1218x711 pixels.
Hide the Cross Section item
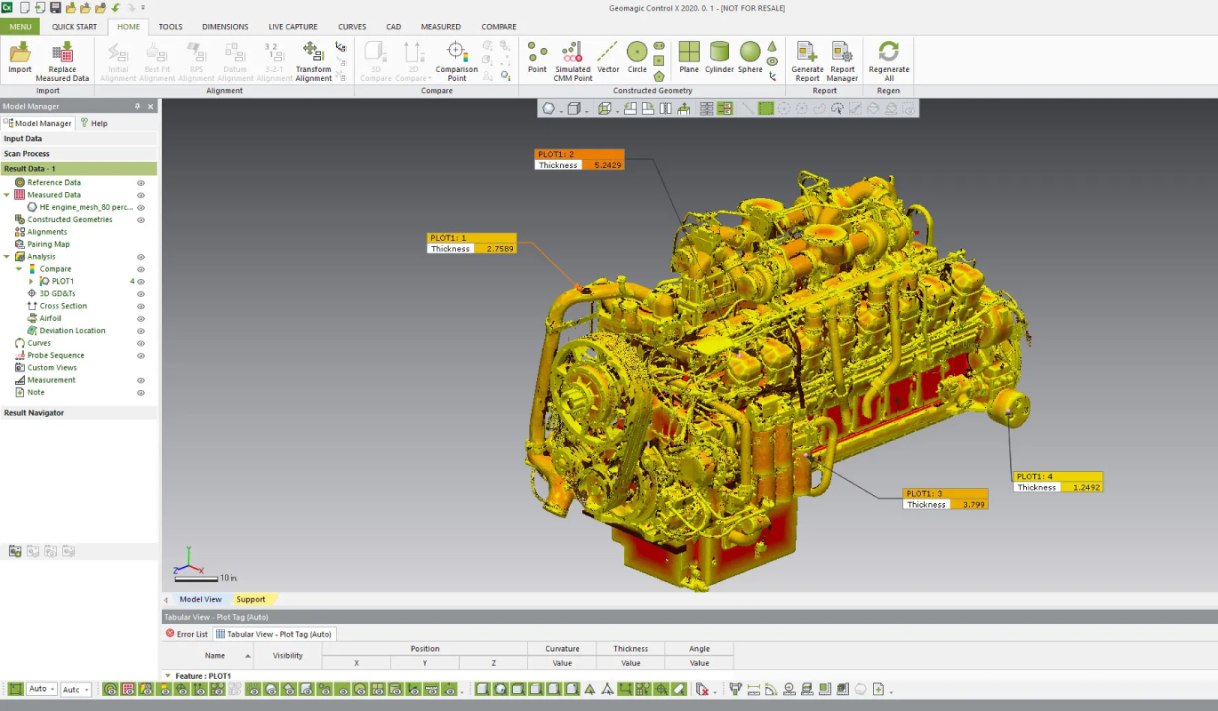pos(140,307)
